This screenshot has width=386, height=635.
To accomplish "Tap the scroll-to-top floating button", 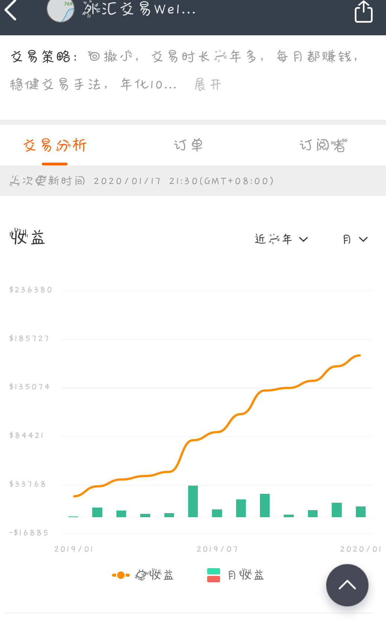I will pyautogui.click(x=347, y=585).
